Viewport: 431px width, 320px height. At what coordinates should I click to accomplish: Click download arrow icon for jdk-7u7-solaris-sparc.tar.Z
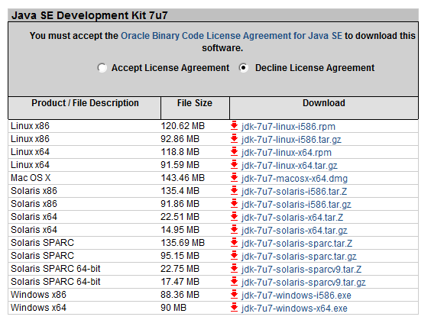(234, 243)
